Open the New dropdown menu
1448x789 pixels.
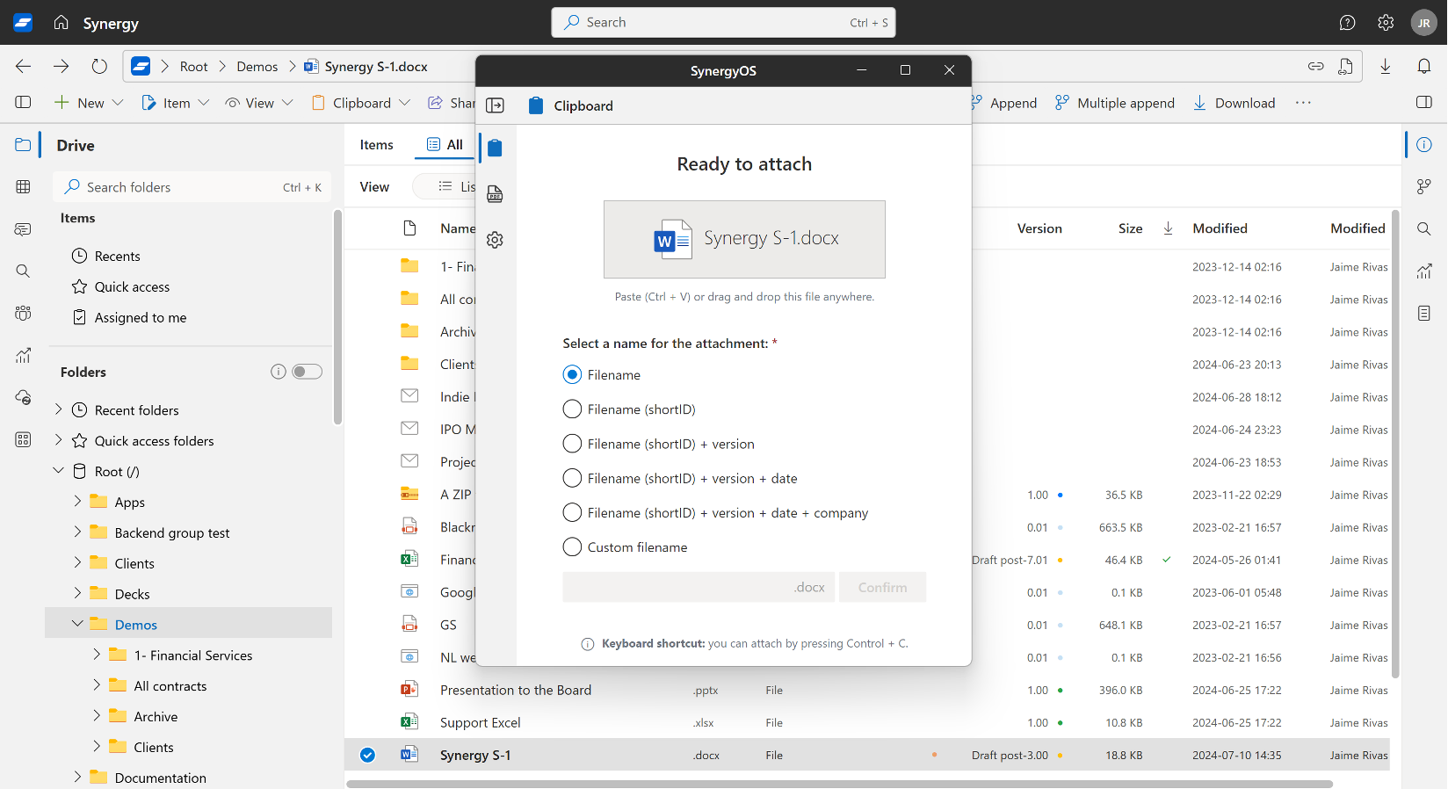click(89, 103)
